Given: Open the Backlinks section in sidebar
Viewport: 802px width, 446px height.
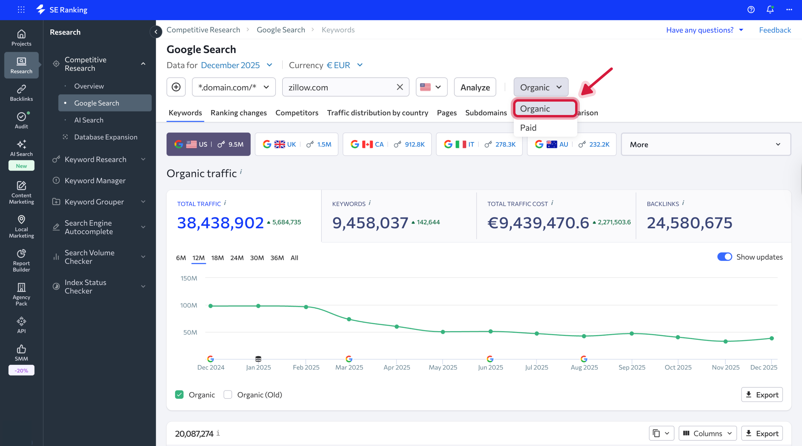Looking at the screenshot, I should 21,93.
